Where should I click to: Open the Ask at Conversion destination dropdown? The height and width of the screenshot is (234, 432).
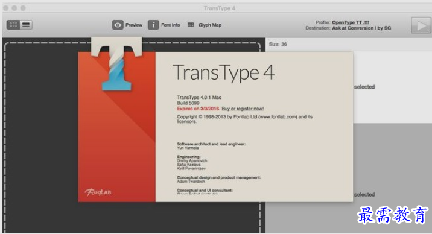tap(361, 28)
